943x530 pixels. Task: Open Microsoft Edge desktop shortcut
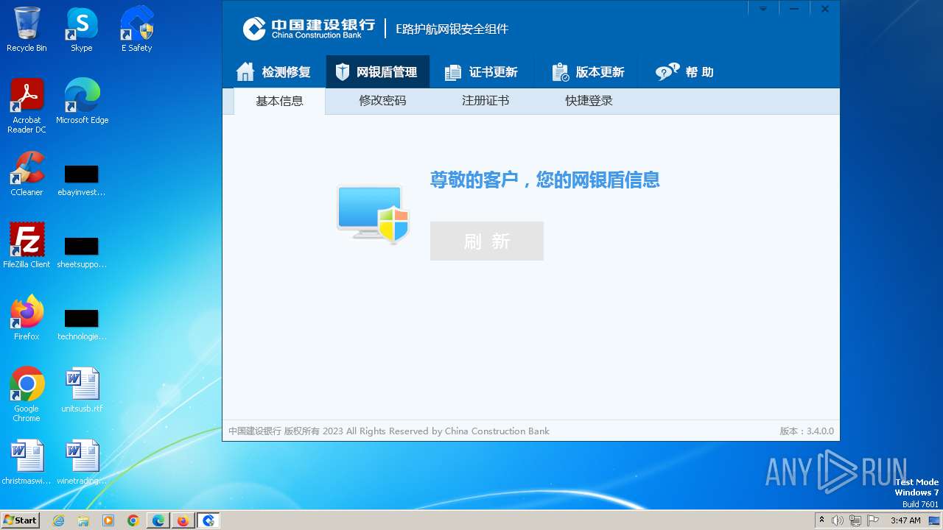point(82,102)
